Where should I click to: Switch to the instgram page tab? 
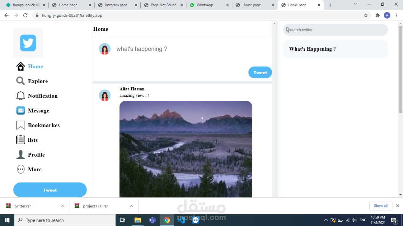[116, 5]
